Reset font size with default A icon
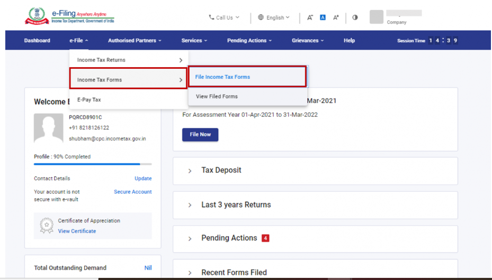 click(323, 17)
